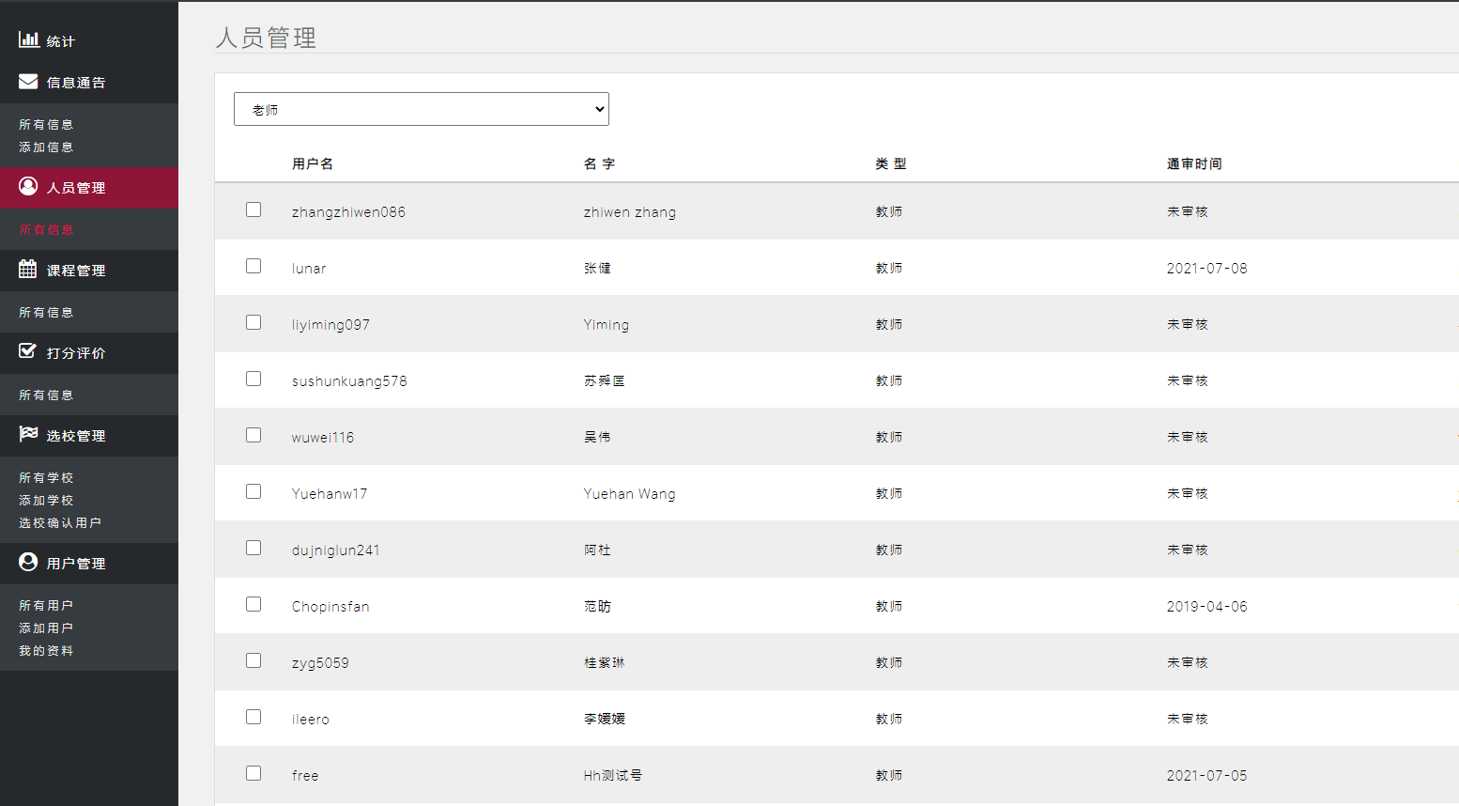
Task: Tick the checkbox for zyg5059
Action: click(x=253, y=660)
